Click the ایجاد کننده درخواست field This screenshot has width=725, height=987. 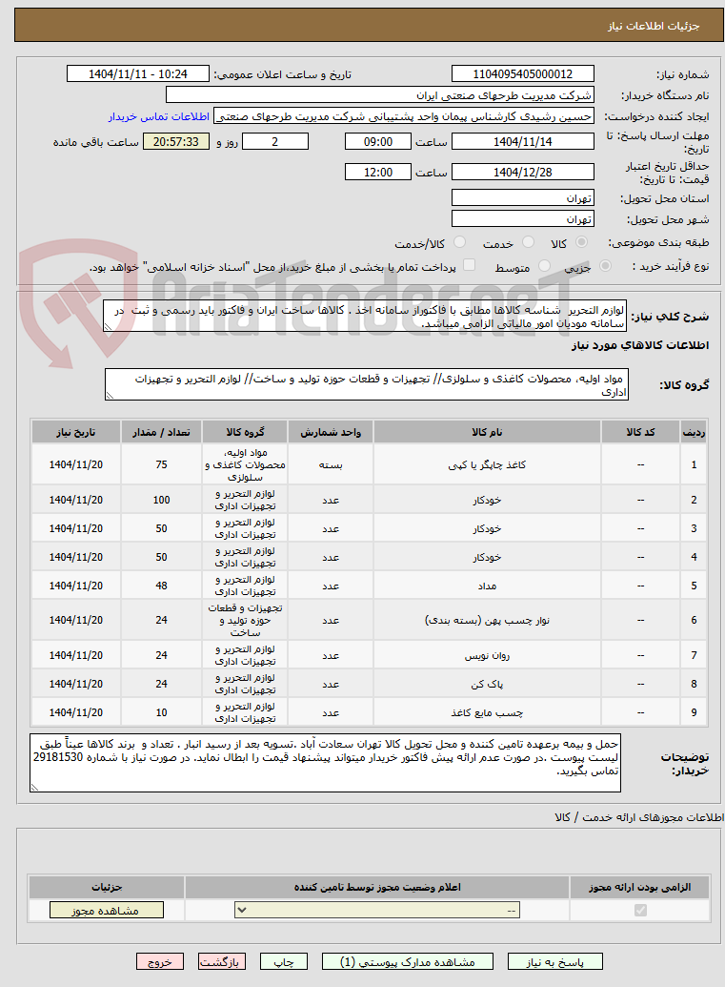404,116
